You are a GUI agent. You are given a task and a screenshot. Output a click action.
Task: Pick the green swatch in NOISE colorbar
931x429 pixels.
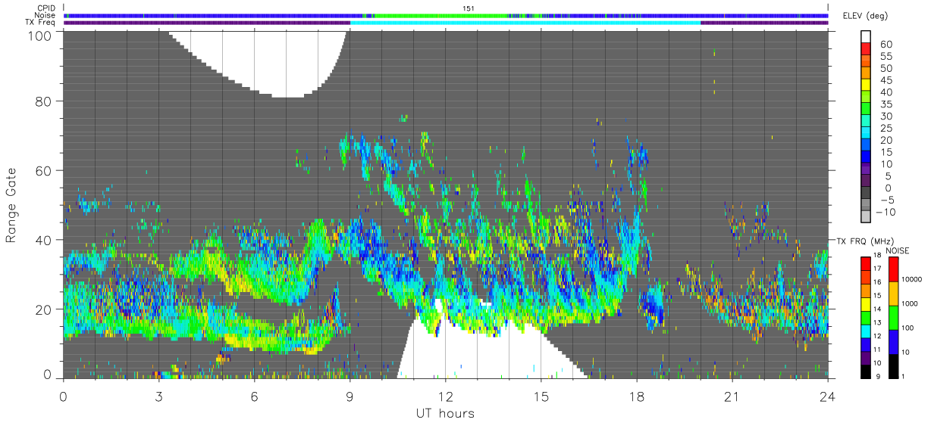pyautogui.click(x=893, y=318)
